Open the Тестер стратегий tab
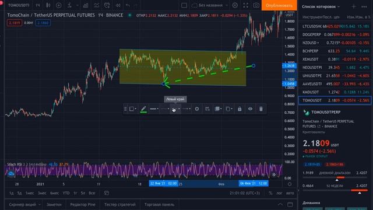Screen dimensions: 373x210 (120, 205)
